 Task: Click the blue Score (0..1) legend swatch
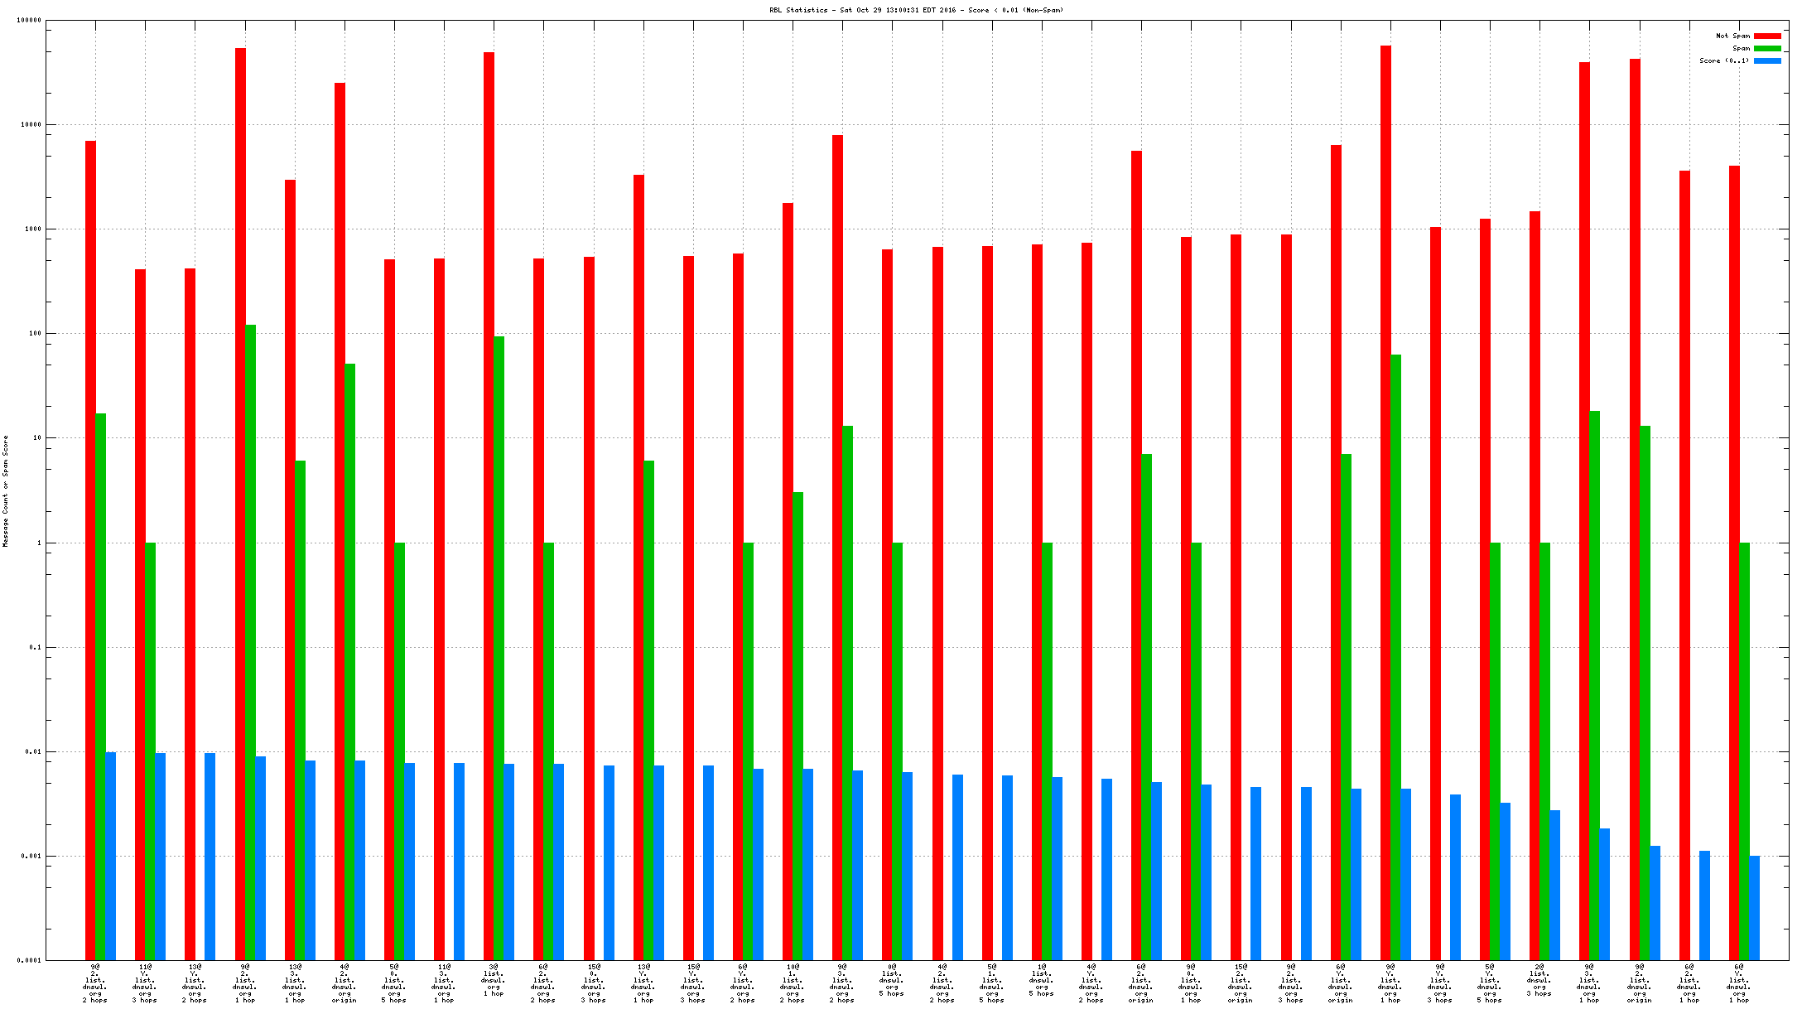click(x=1766, y=60)
